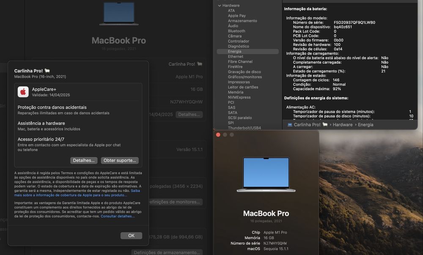Click serial number NJ7WHYGQHW in About This Mac

(x=275, y=244)
